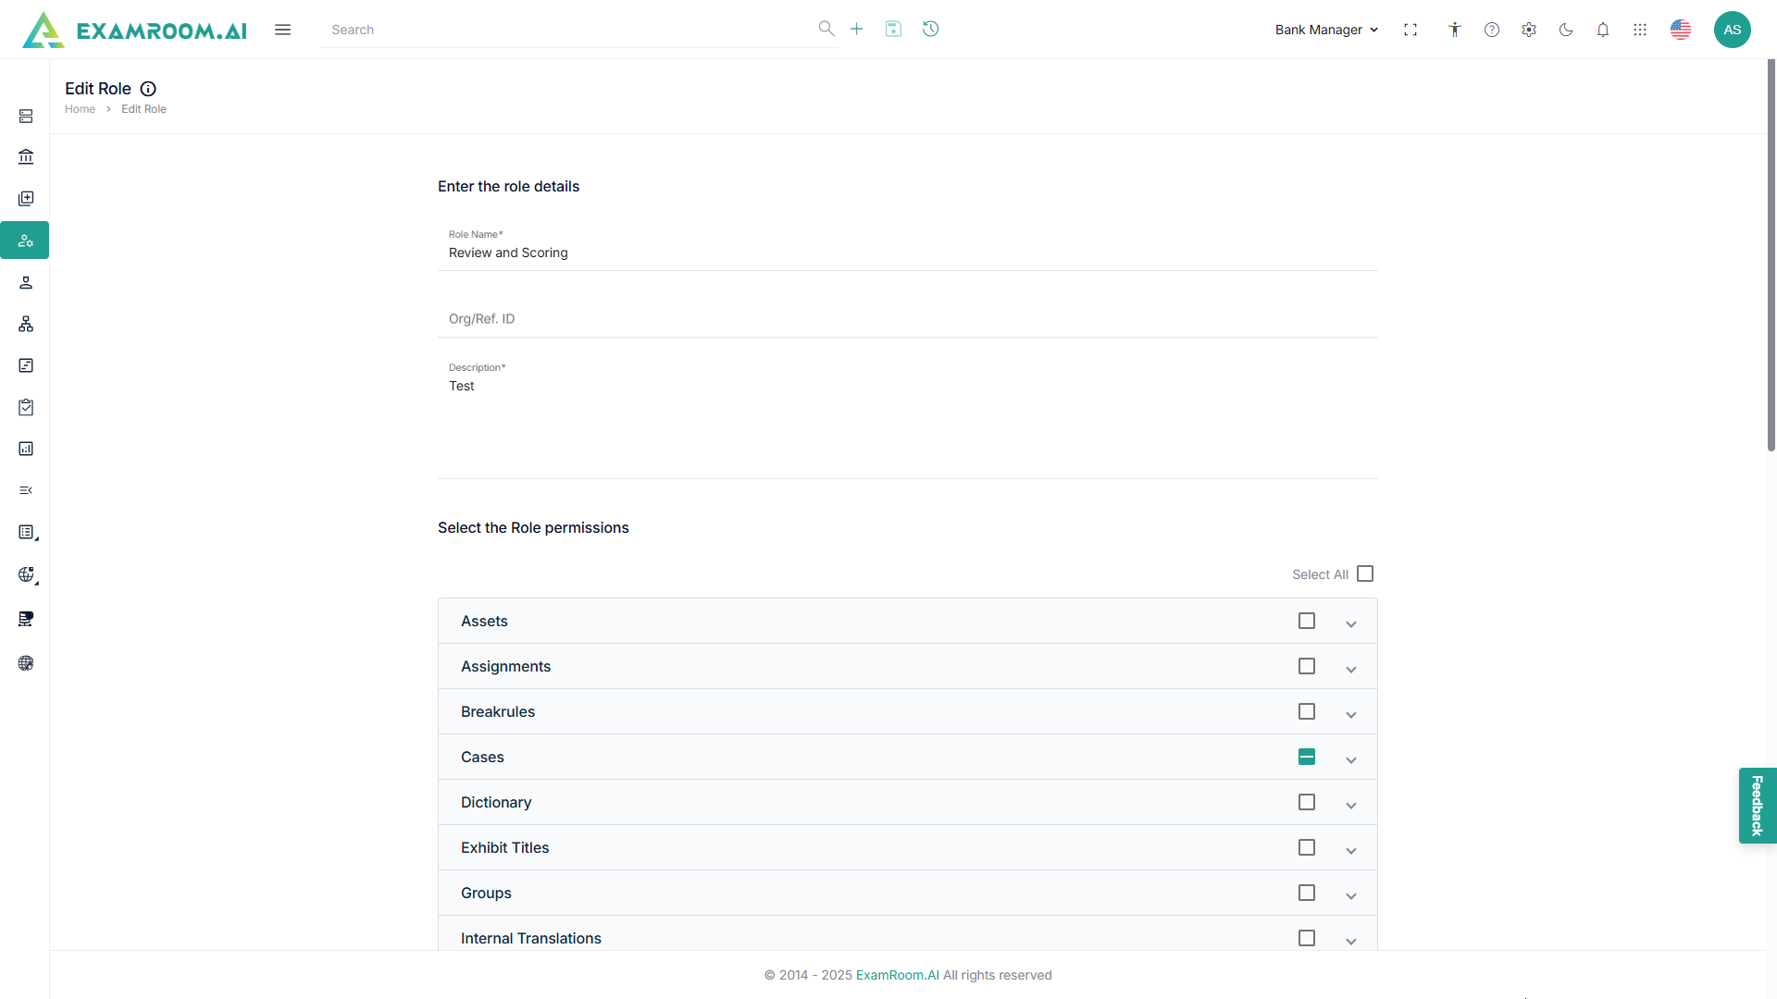The width and height of the screenshot is (1777, 999).
Task: Toggle dark mode moon icon
Action: [x=1566, y=30]
